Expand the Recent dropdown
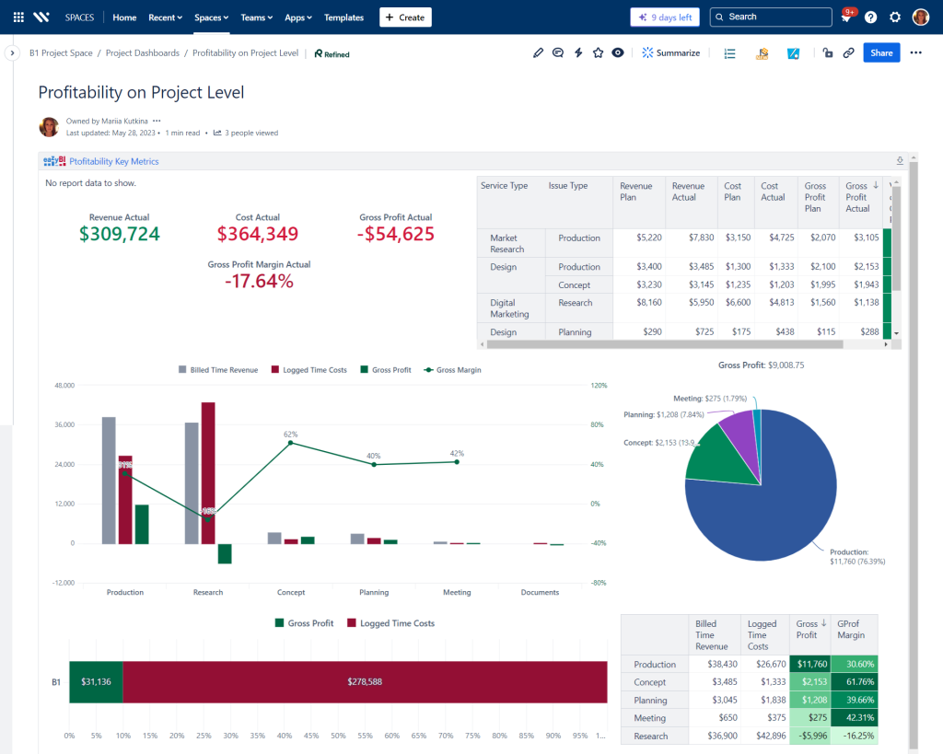Viewport: 943px width, 754px height. (x=165, y=17)
